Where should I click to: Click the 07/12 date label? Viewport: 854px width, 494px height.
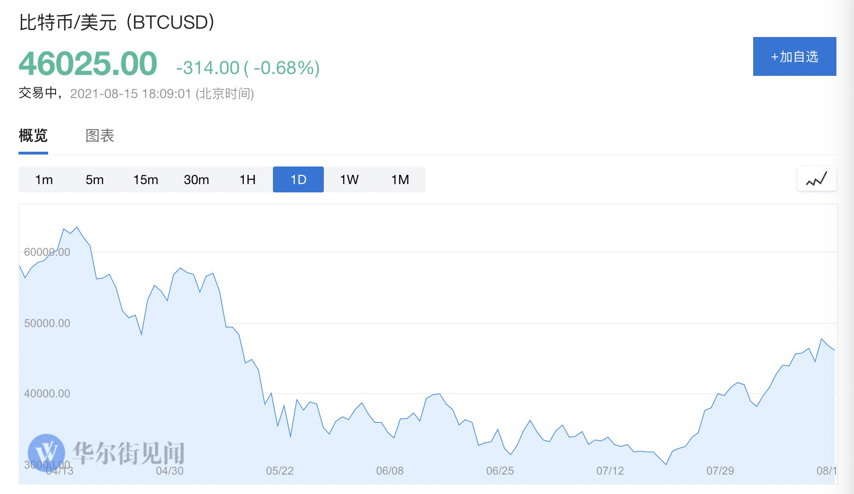click(x=610, y=471)
